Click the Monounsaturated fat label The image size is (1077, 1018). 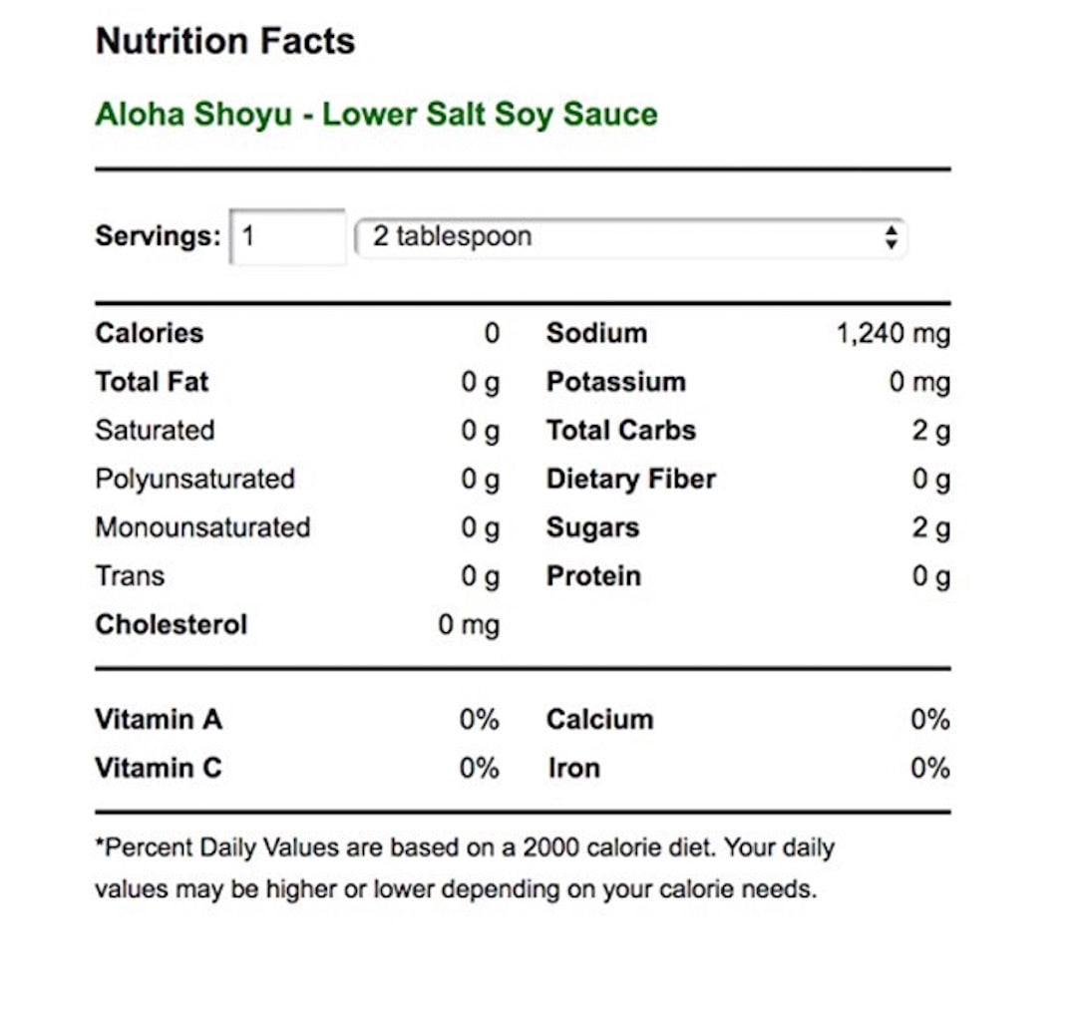202,528
